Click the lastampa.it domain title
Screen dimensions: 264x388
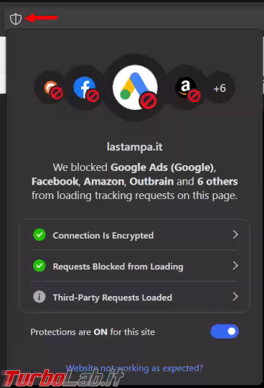(x=135, y=147)
